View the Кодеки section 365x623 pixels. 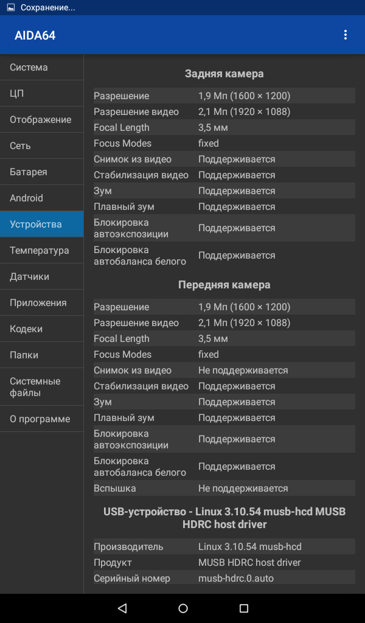[x=42, y=329]
